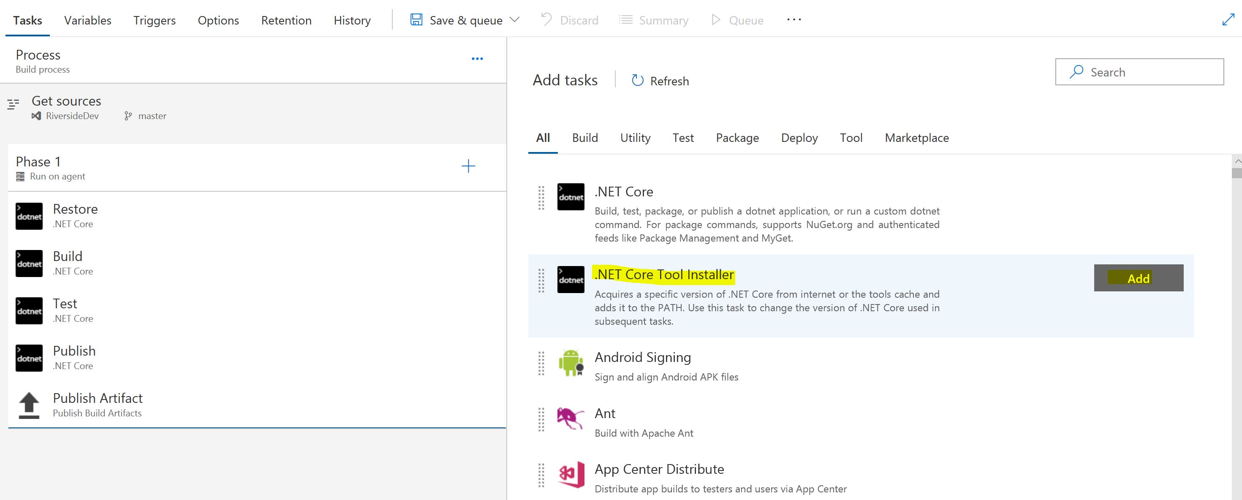Add the .NET Core Tool Installer task
This screenshot has height=500, width=1242.
pos(1138,278)
